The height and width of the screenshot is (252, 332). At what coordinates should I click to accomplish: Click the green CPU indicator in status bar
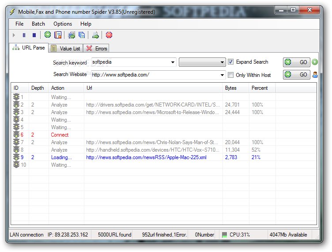[224, 235]
